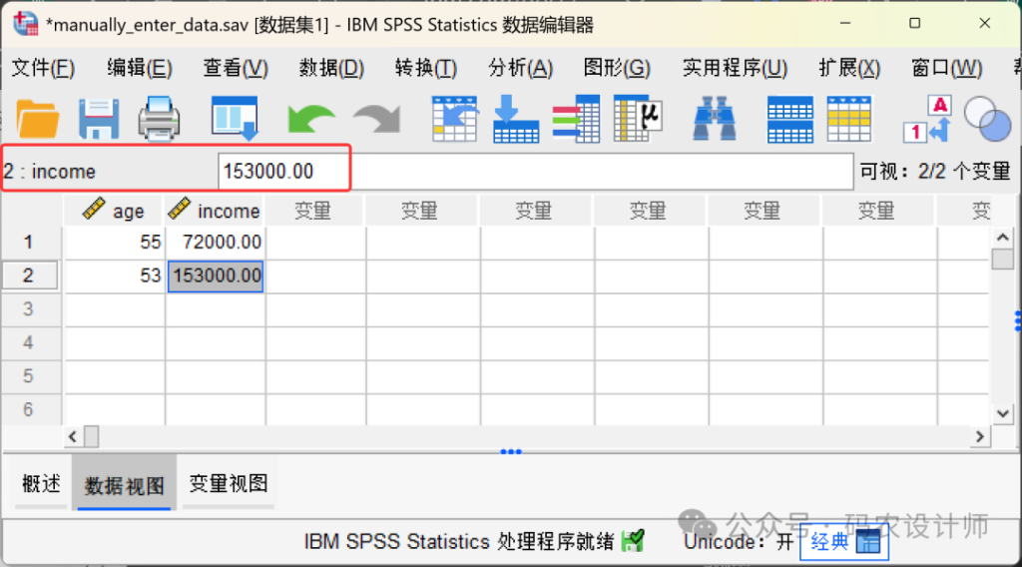Select the age cell with value 55
The image size is (1022, 567).
pyautogui.click(x=115, y=243)
